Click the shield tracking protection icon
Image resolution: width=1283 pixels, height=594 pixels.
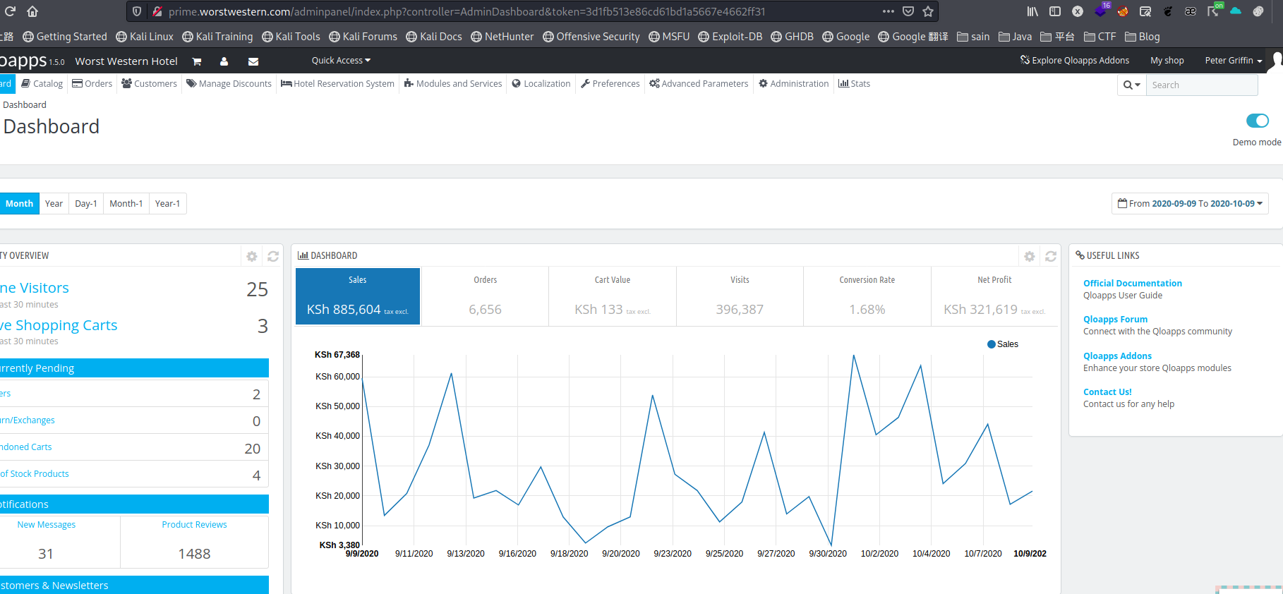137,11
